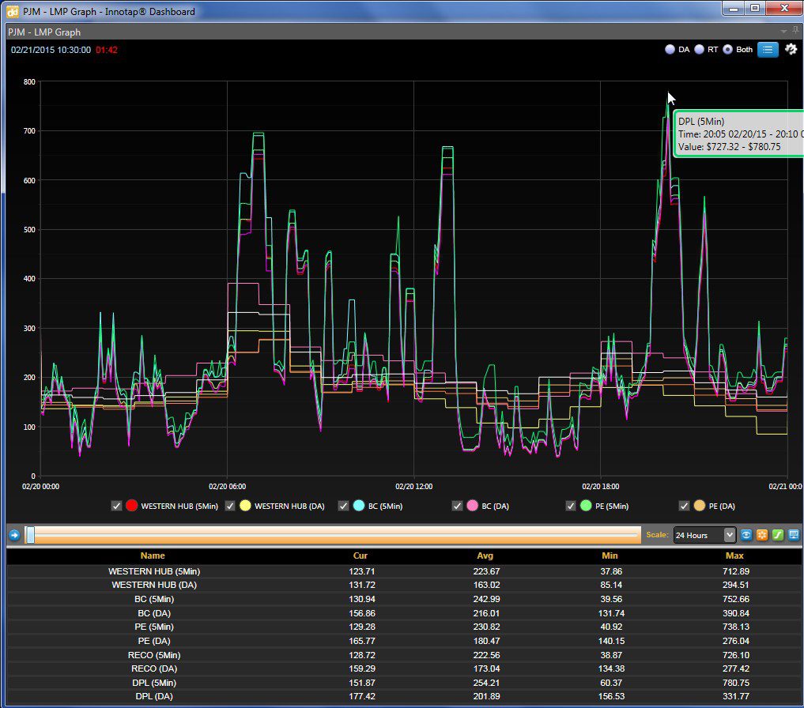Click the time range slider handle
Image resolution: width=804 pixels, height=708 pixels.
click(x=30, y=535)
